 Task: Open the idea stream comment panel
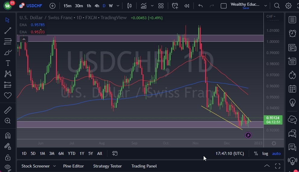click(292, 147)
